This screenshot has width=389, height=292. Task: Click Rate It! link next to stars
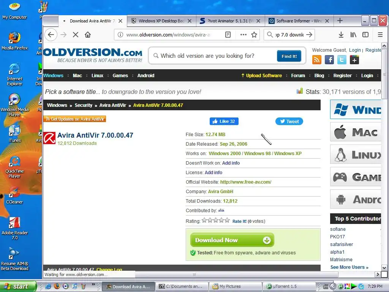[x=239, y=221]
